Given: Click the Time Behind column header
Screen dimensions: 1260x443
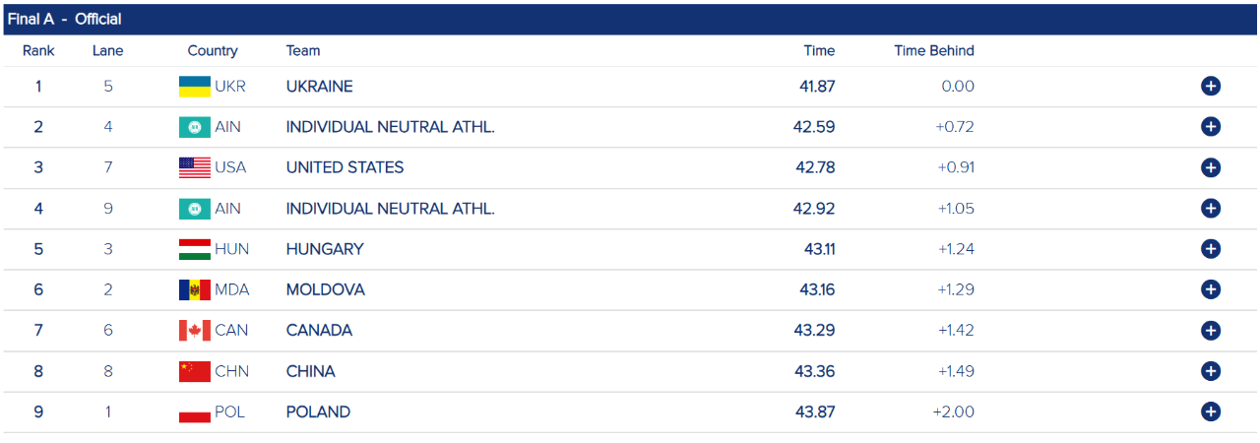Looking at the screenshot, I should point(933,51).
